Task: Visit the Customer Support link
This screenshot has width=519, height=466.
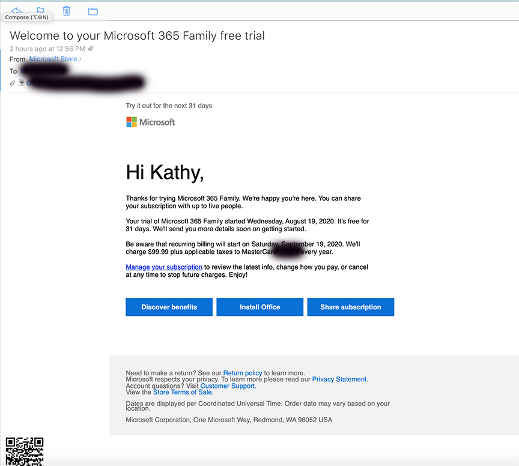Action: tap(228, 386)
